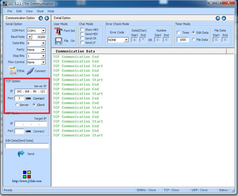Viewport: 238px width, 196px height.
Task: Open the Flow Control dropdown
Action: coord(43,62)
